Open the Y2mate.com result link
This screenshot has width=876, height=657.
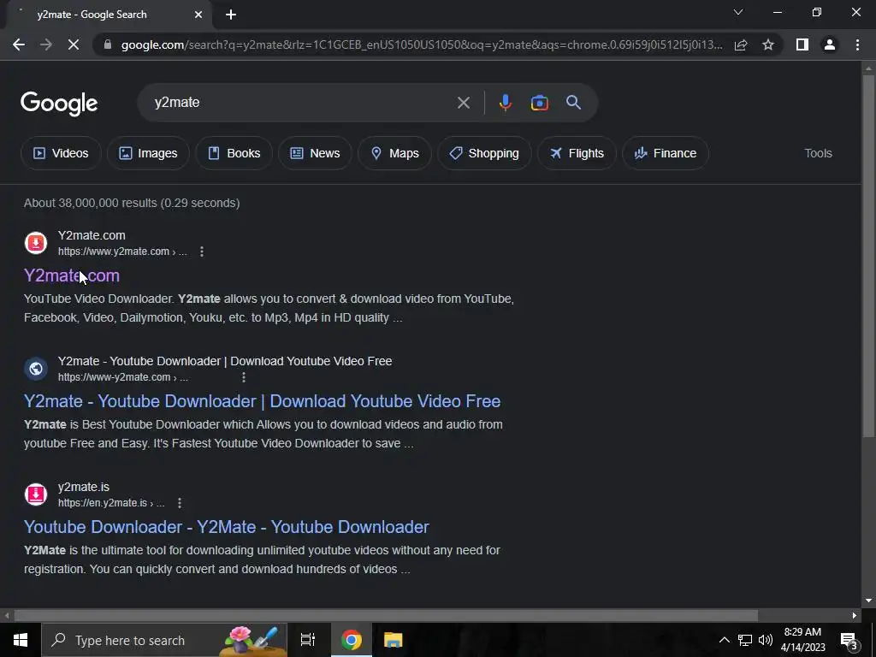click(x=72, y=275)
